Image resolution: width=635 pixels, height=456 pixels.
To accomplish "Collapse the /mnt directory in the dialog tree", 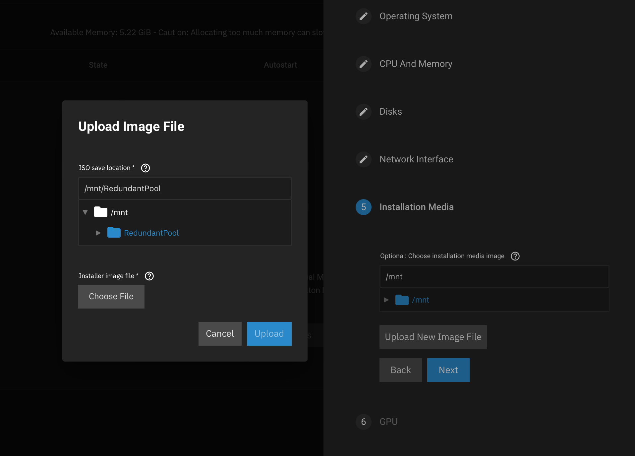I will (x=85, y=212).
